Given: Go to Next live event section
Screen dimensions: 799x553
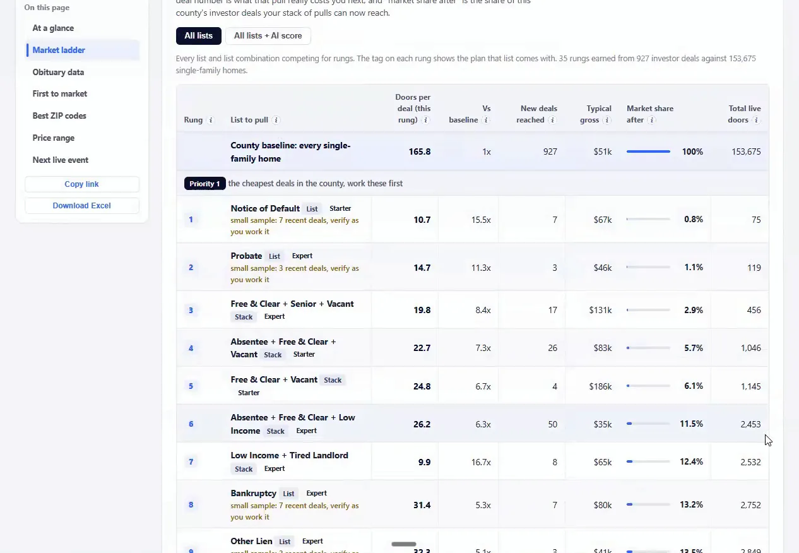Looking at the screenshot, I should pos(61,160).
